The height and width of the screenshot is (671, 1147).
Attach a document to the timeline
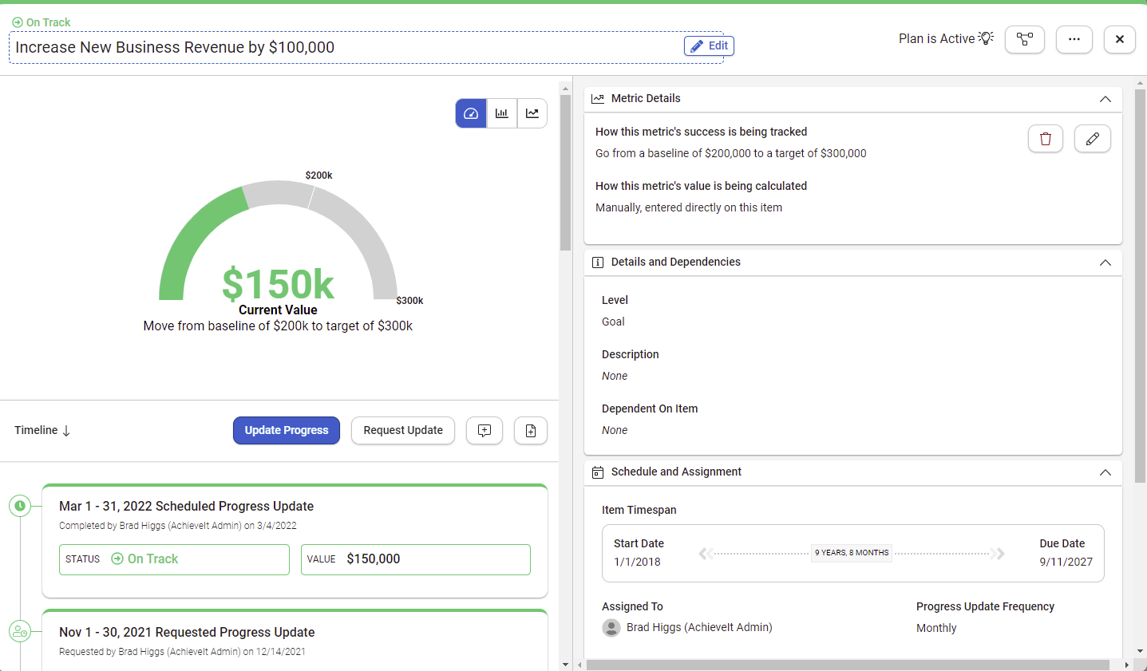pyautogui.click(x=531, y=431)
